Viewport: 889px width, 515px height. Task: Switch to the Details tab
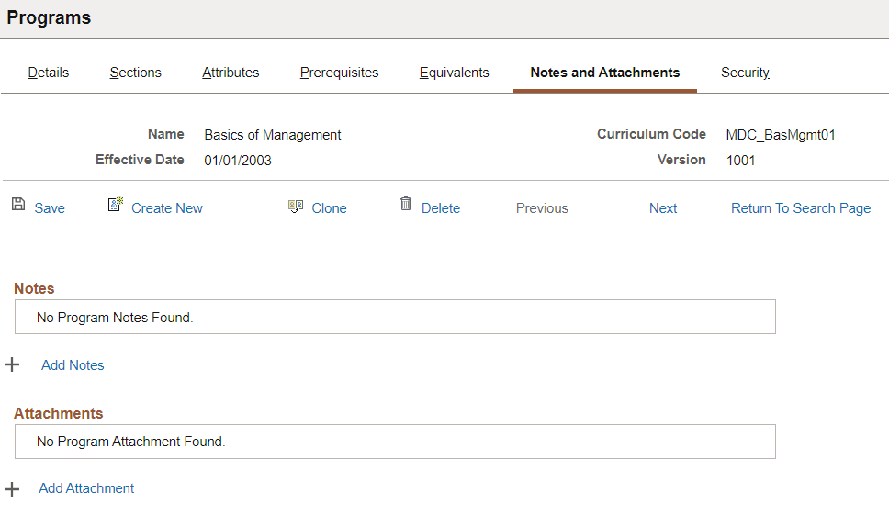point(48,73)
